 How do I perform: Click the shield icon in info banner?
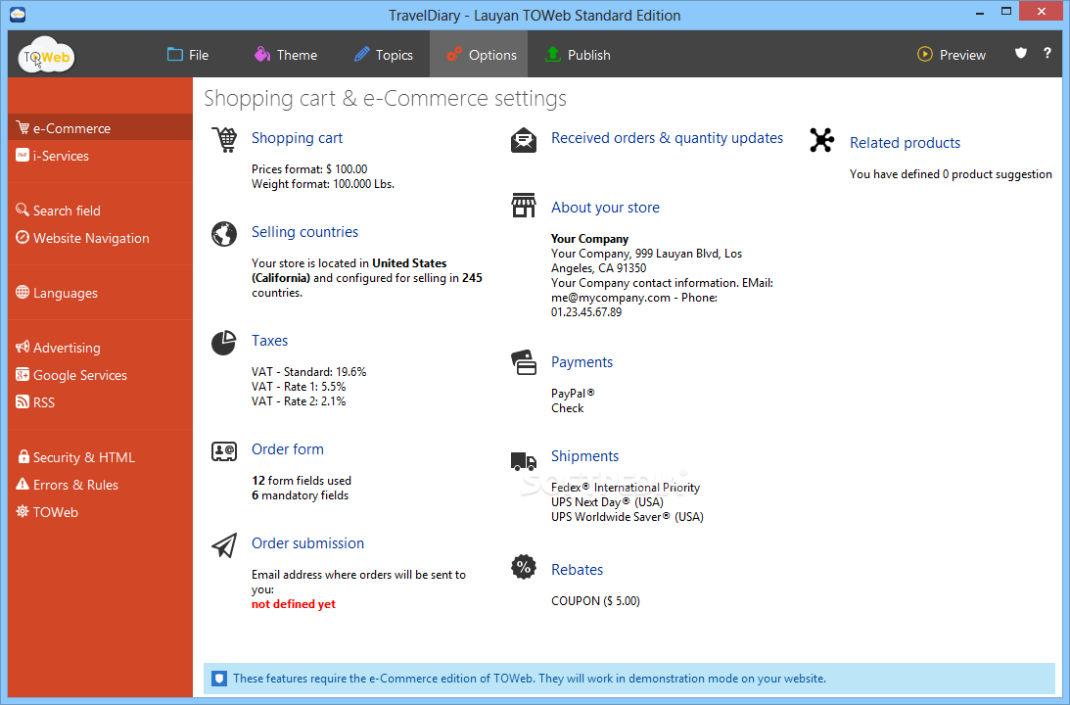[219, 679]
